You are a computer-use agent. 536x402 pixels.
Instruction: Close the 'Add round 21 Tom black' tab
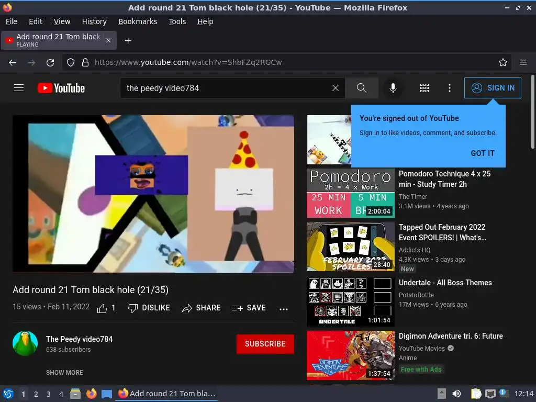pos(108,40)
